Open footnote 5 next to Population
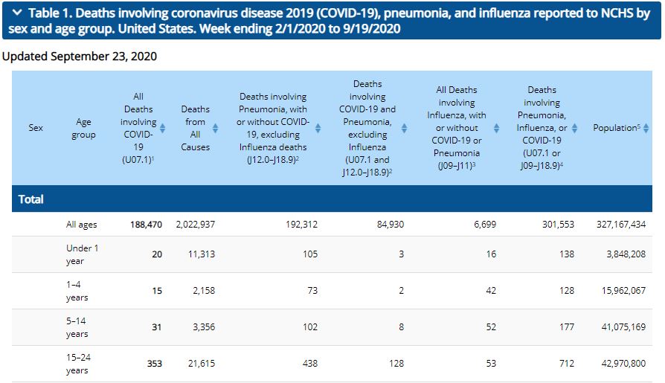665x383 pixels. [x=638, y=126]
